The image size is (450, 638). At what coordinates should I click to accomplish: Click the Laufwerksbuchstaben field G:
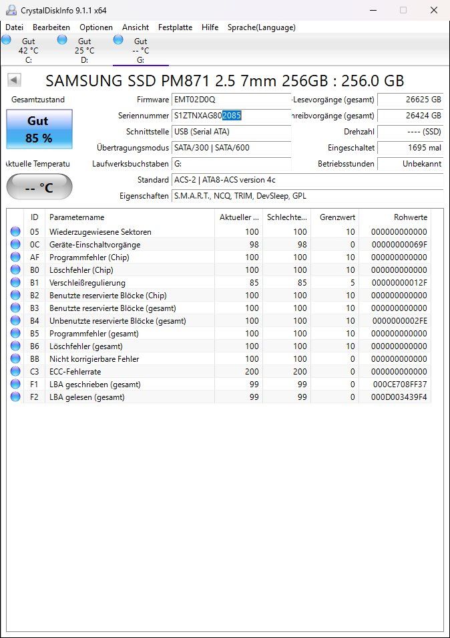[232, 164]
